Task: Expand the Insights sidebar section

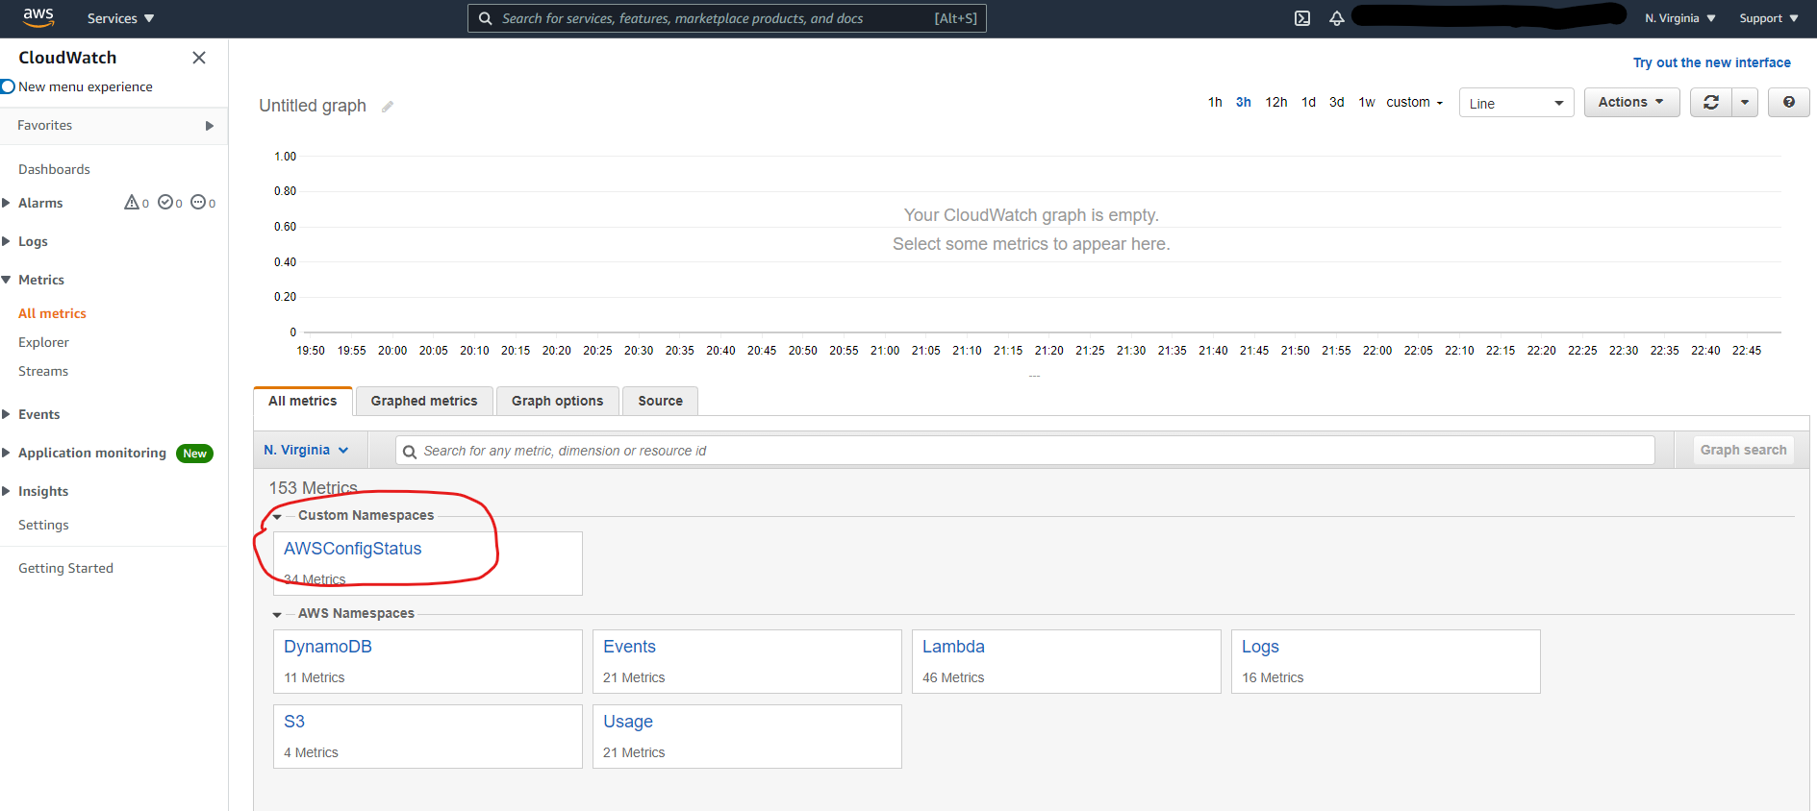Action: [7, 491]
